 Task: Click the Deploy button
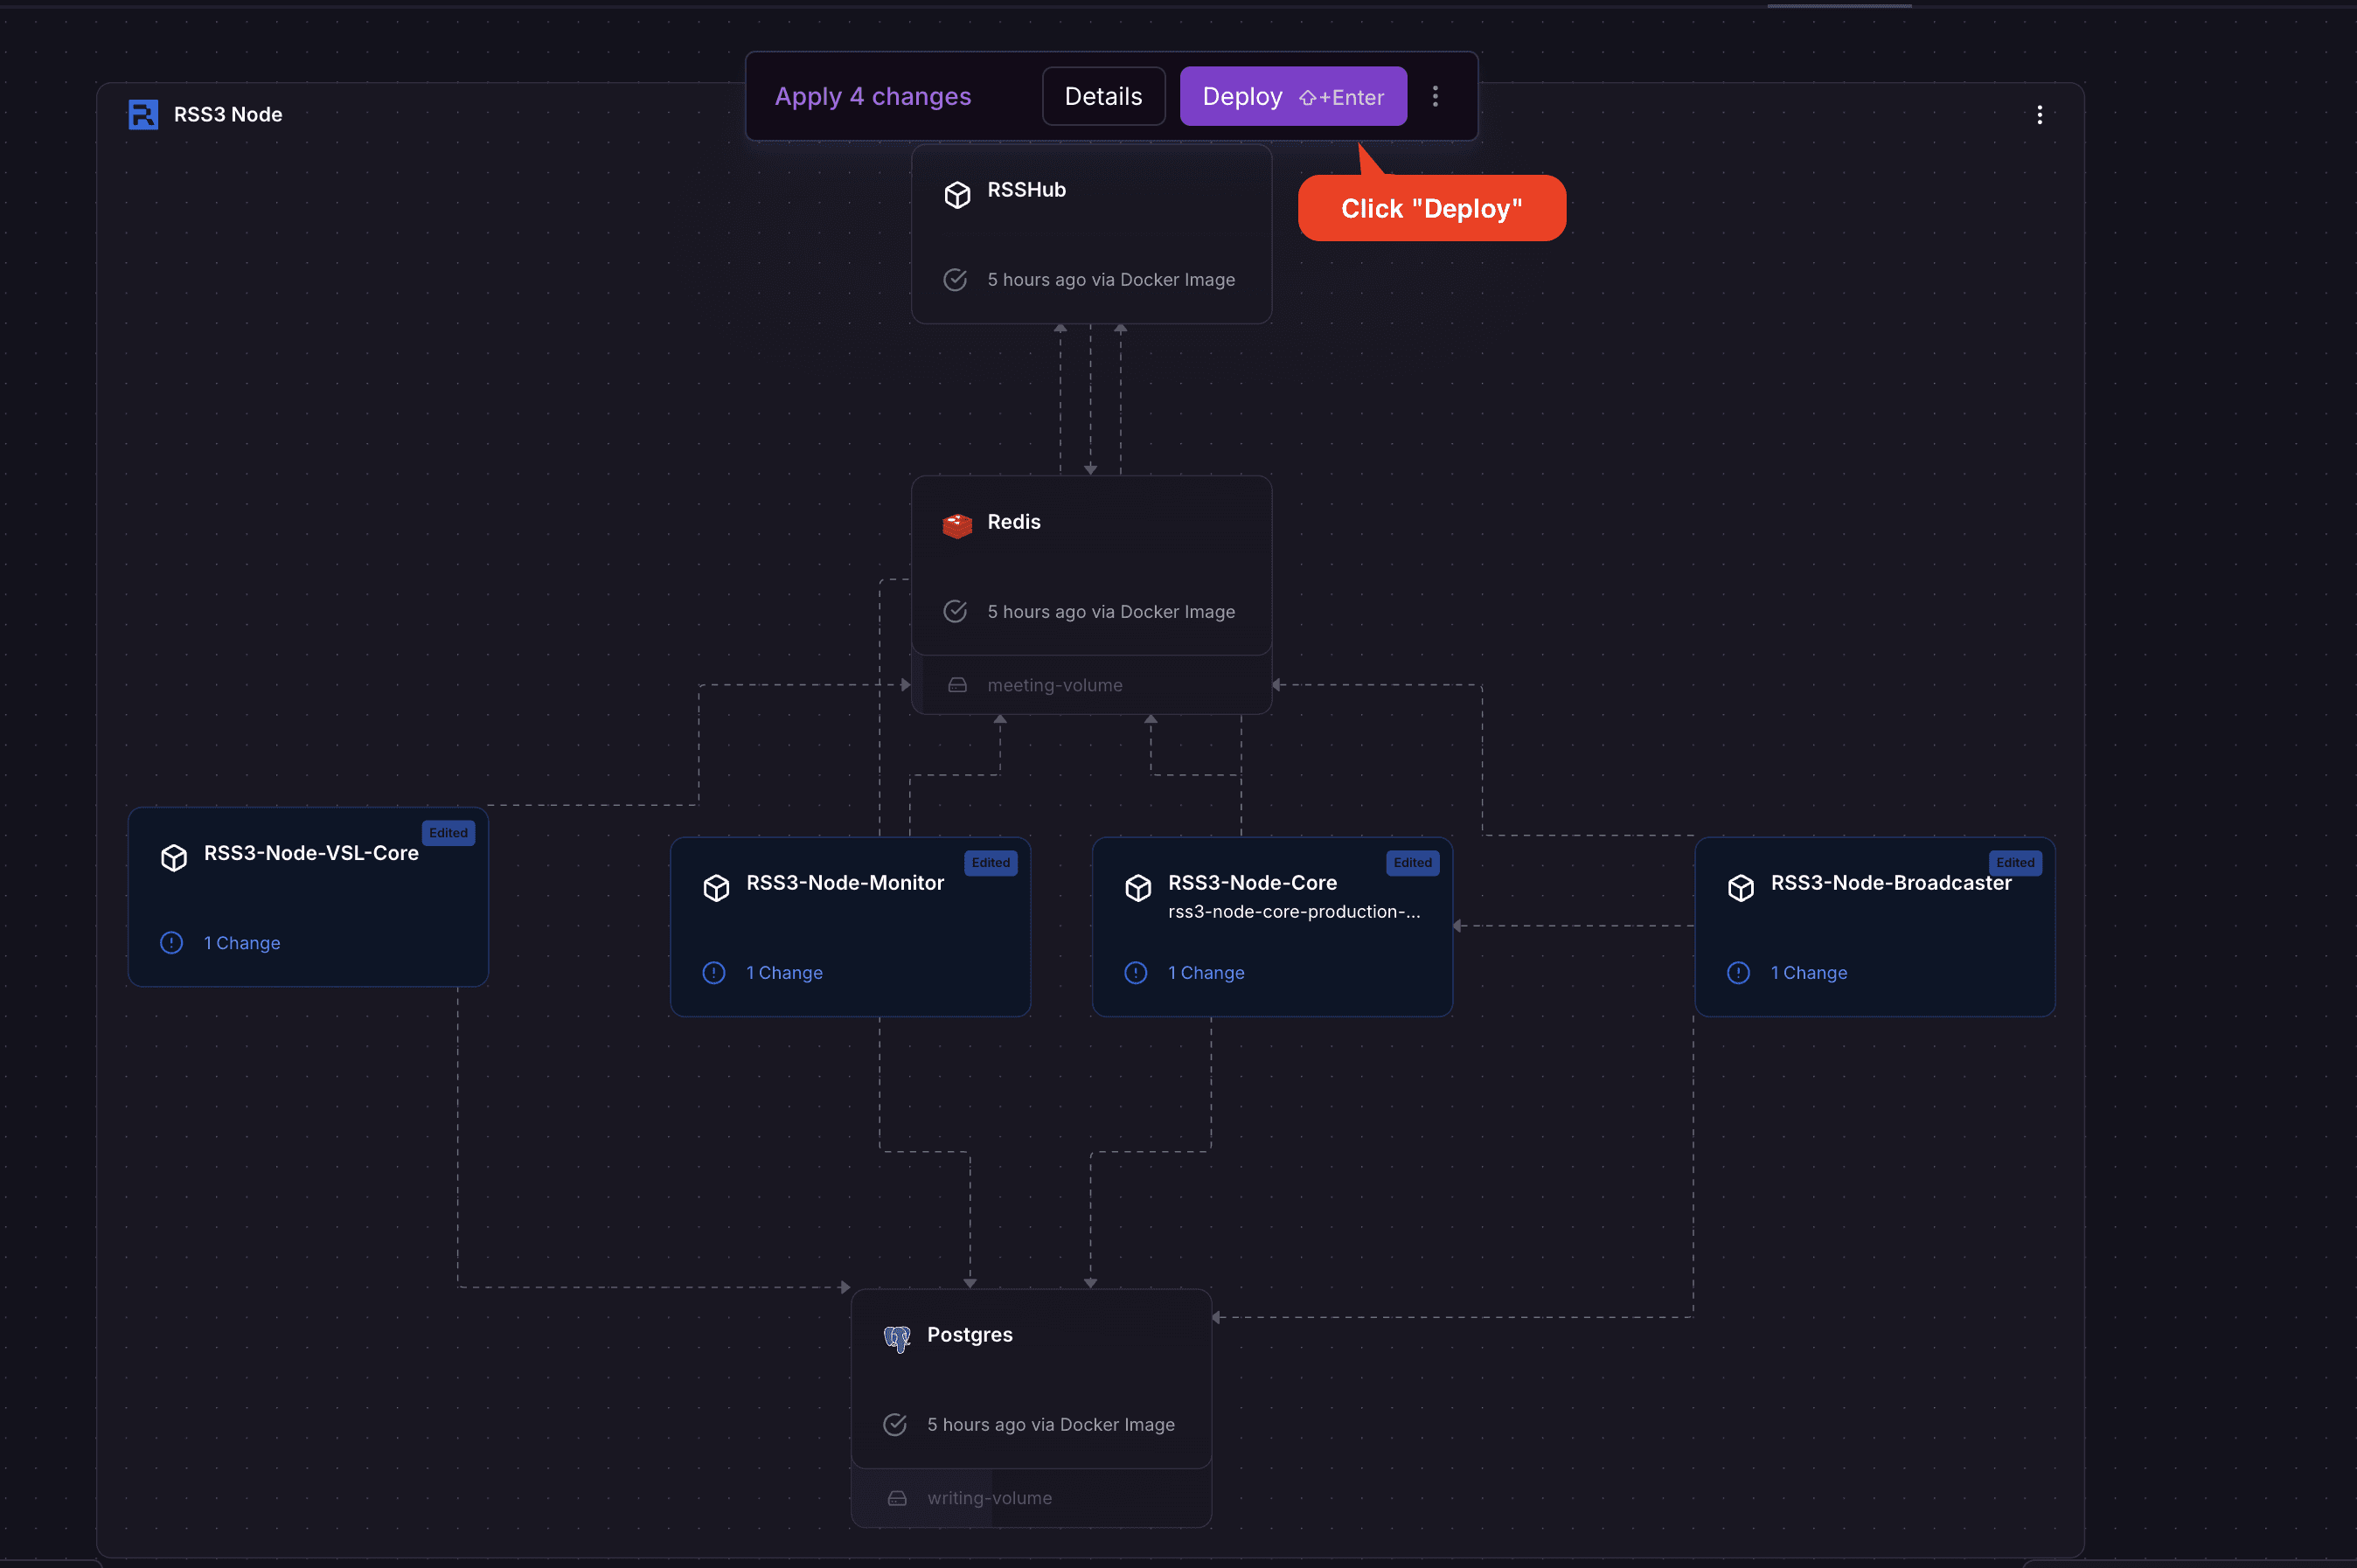click(x=1293, y=96)
